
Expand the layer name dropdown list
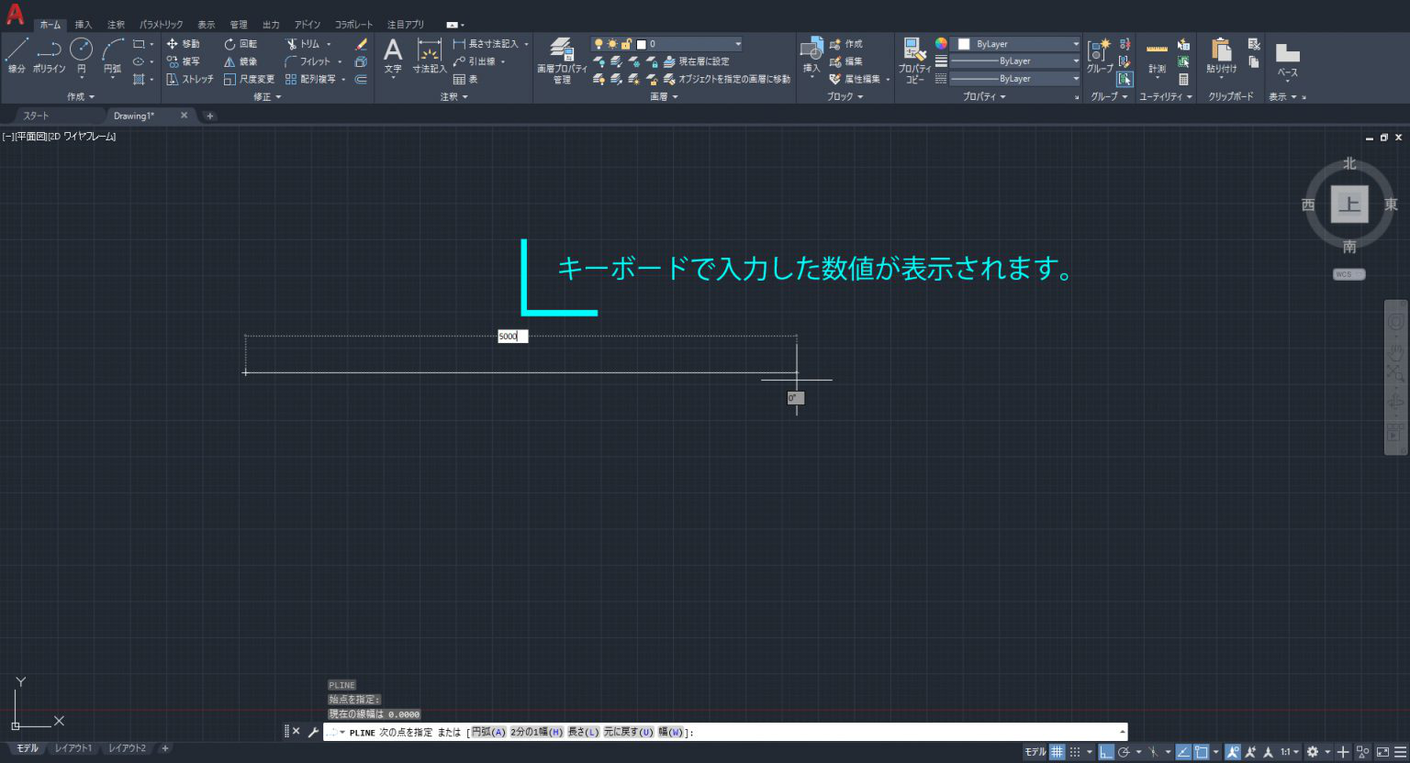click(737, 44)
